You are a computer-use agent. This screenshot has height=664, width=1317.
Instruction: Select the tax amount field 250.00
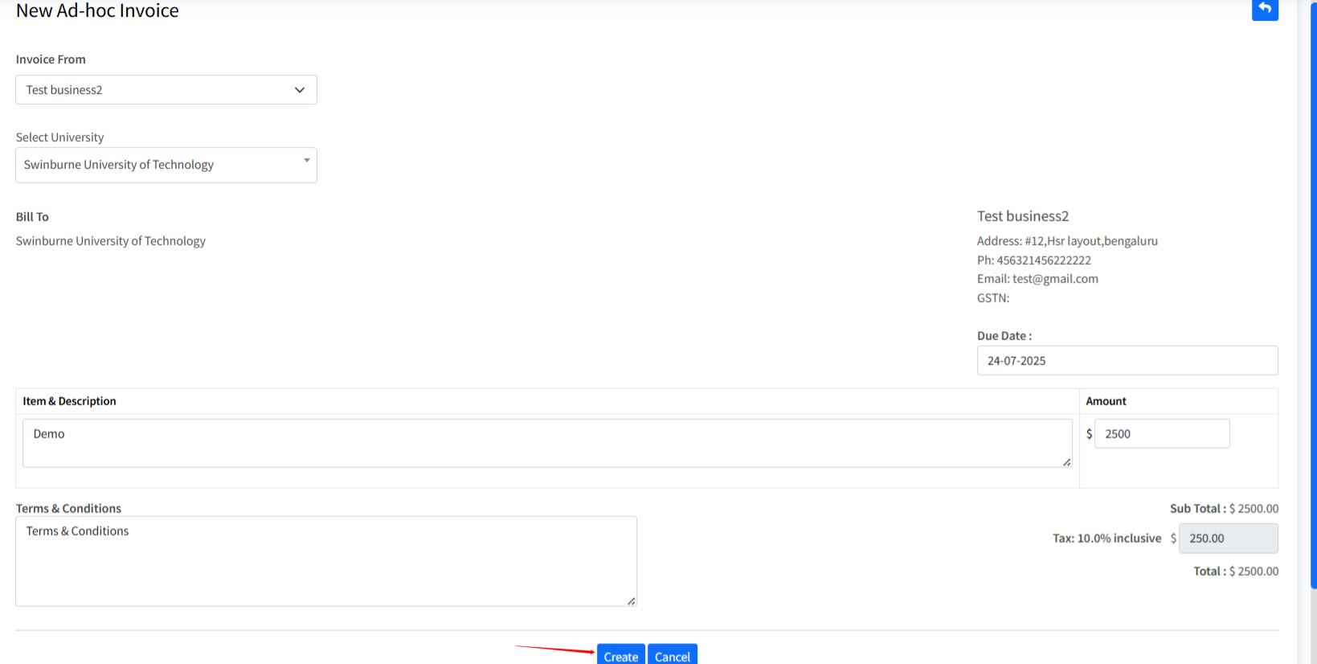pos(1227,539)
